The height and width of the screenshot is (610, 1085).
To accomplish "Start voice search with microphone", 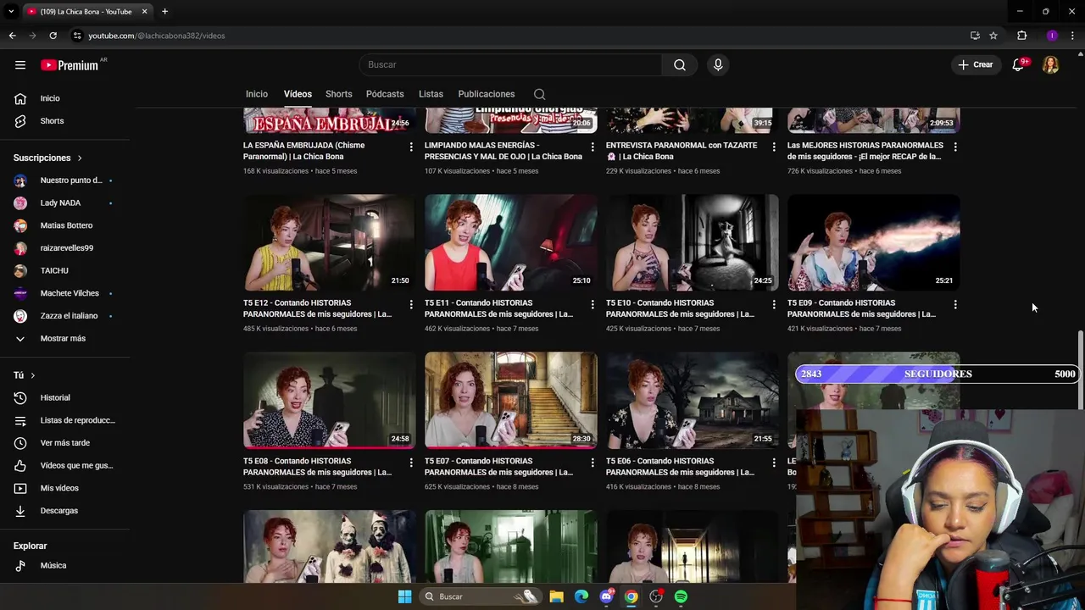I will [718, 65].
